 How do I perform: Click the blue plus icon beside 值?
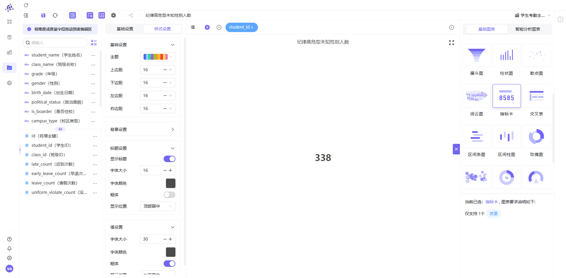pos(207,27)
